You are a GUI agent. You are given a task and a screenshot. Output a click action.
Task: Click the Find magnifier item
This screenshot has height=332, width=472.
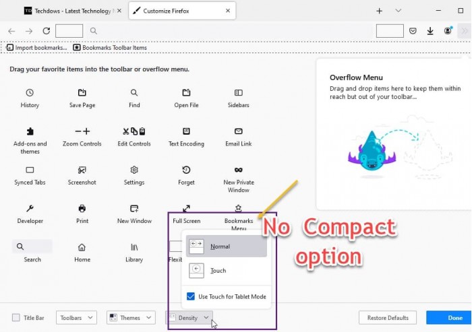tap(134, 93)
